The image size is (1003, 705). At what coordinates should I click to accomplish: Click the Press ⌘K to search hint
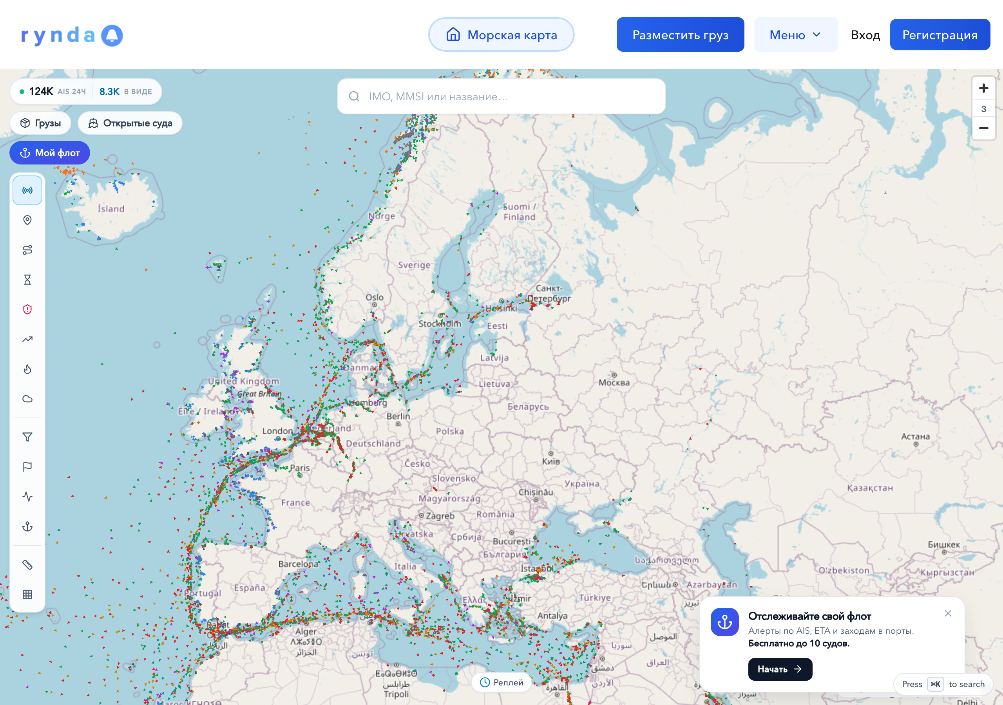click(943, 684)
